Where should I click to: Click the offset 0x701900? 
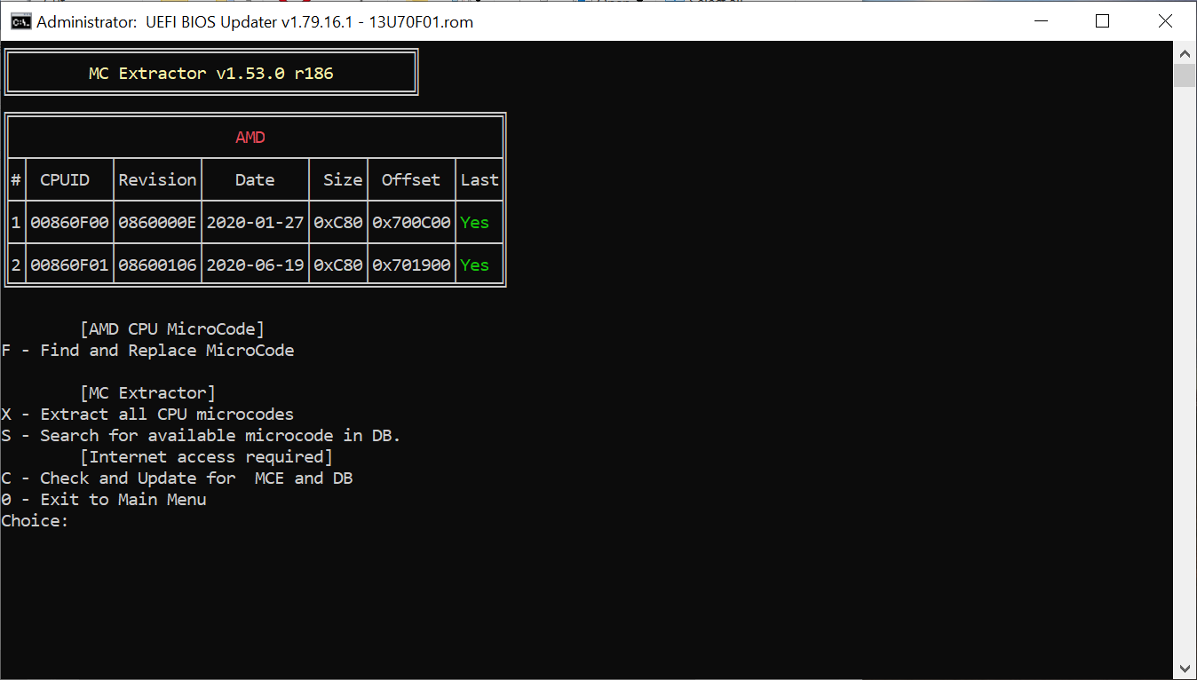coord(411,265)
